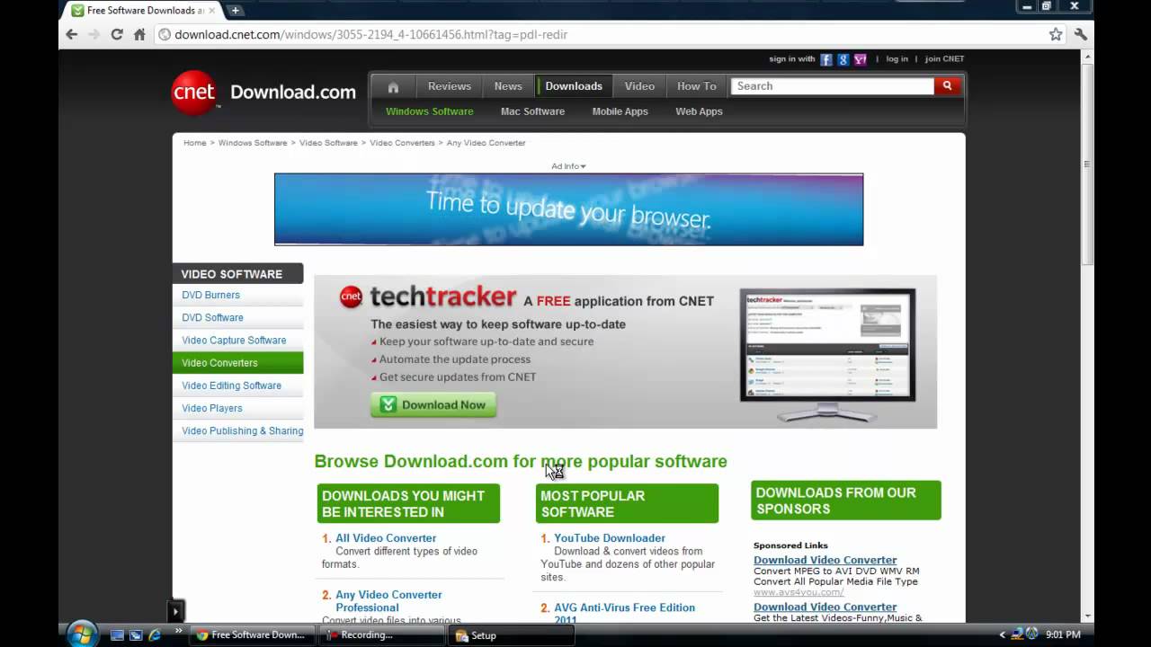The image size is (1151, 647).
Task: Click into the Search input field
Action: coord(833,86)
